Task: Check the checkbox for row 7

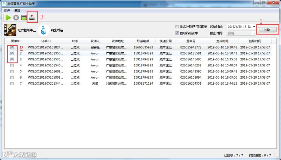Action: (12, 84)
